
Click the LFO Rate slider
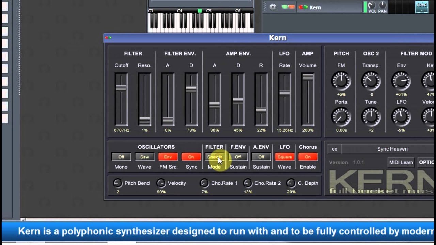tap(284, 99)
